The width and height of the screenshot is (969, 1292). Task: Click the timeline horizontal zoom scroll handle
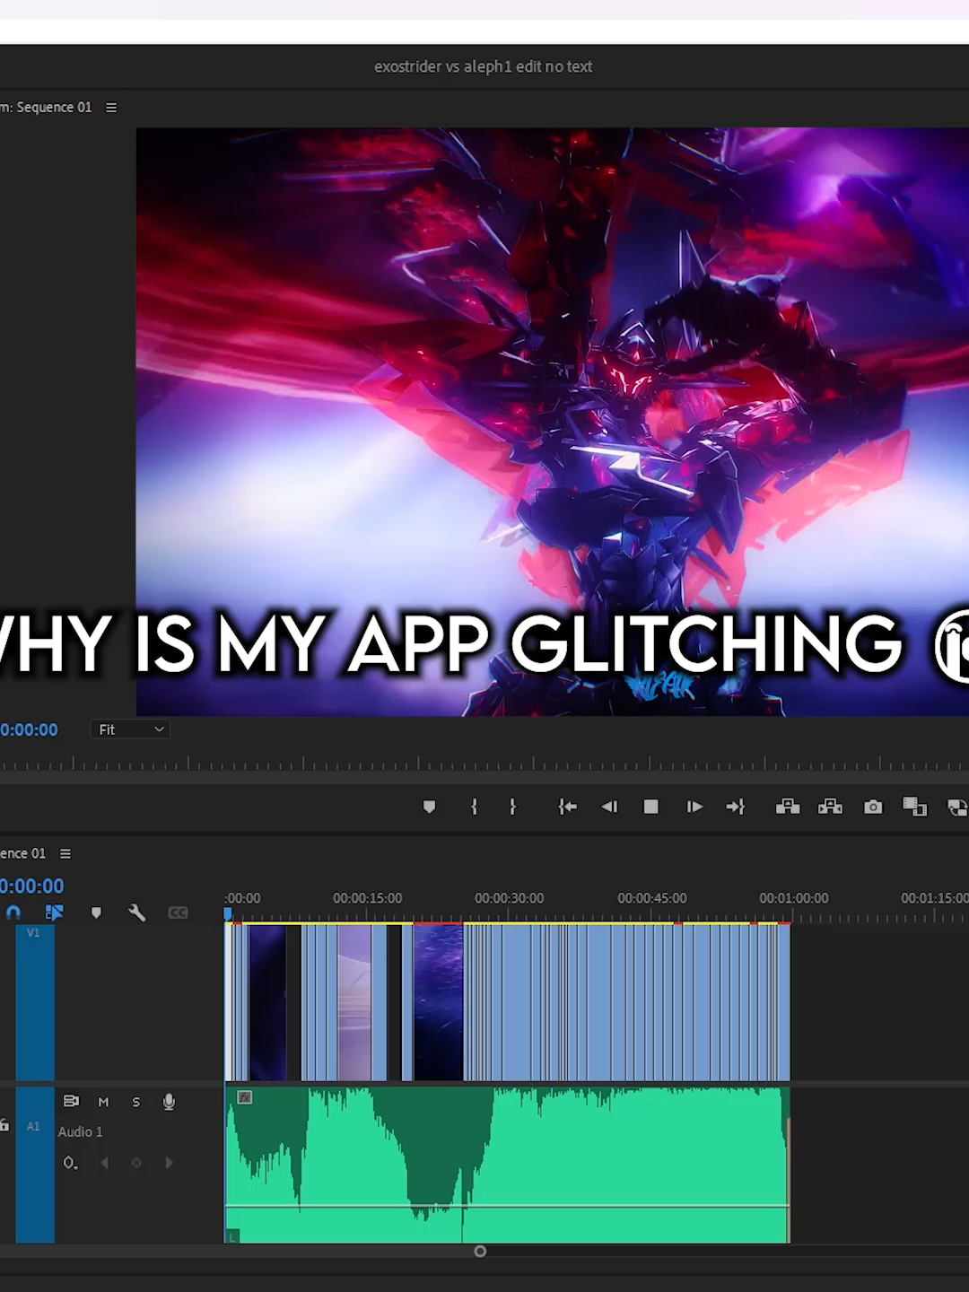(480, 1251)
